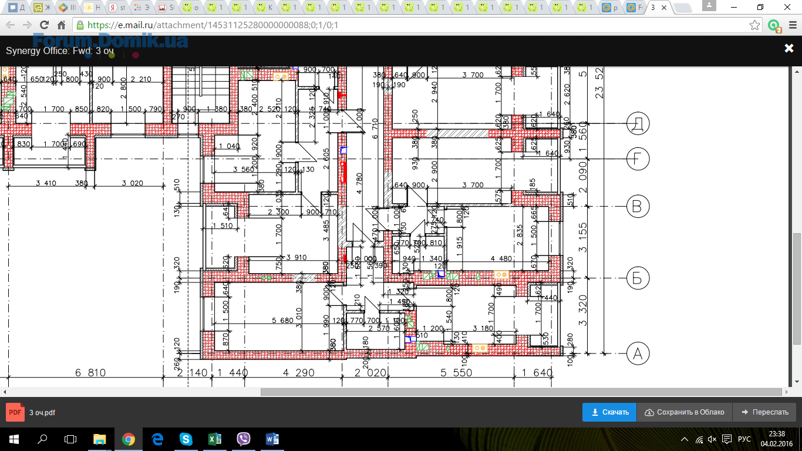Viewport: 802px width, 451px height.
Task: Open Viber from the taskbar
Action: pos(244,439)
